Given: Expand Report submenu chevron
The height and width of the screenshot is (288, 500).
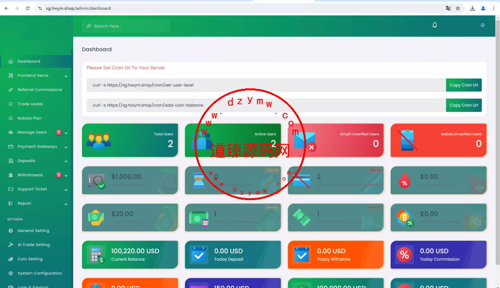Looking at the screenshot, I should pyautogui.click(x=66, y=204).
